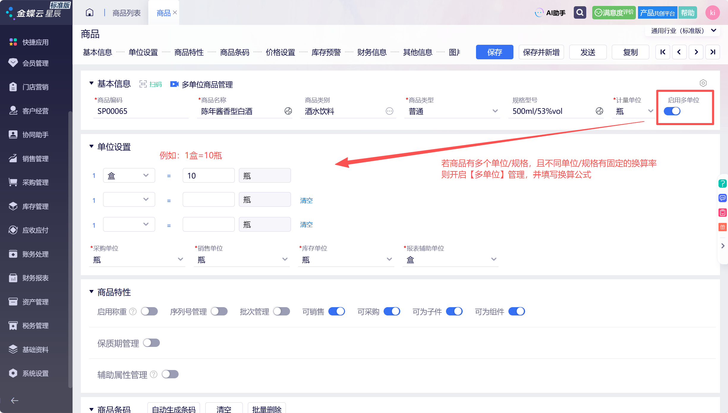
Task: Click the conversion quantity field showing 10
Action: point(209,176)
